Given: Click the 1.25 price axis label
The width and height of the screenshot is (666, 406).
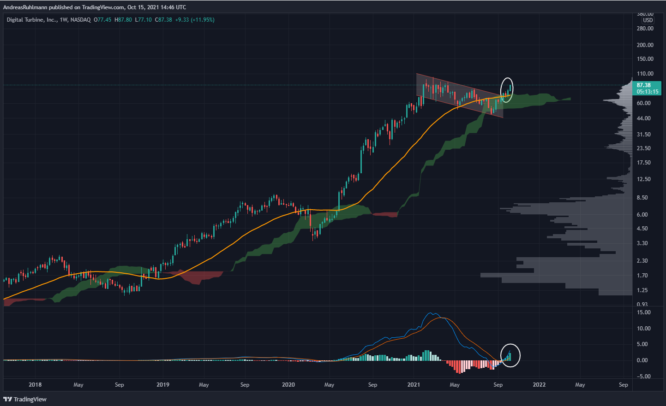Looking at the screenshot, I should (x=642, y=290).
